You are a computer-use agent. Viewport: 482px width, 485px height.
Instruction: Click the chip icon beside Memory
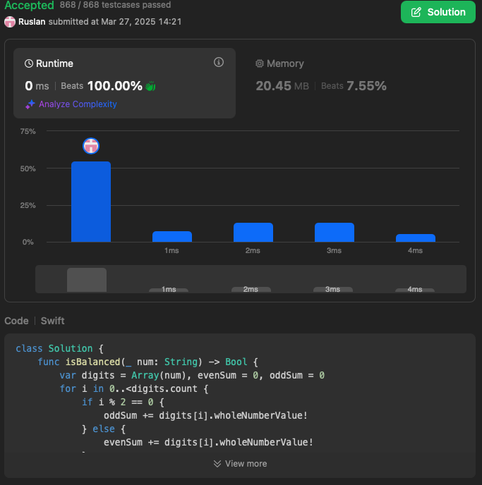pos(260,63)
